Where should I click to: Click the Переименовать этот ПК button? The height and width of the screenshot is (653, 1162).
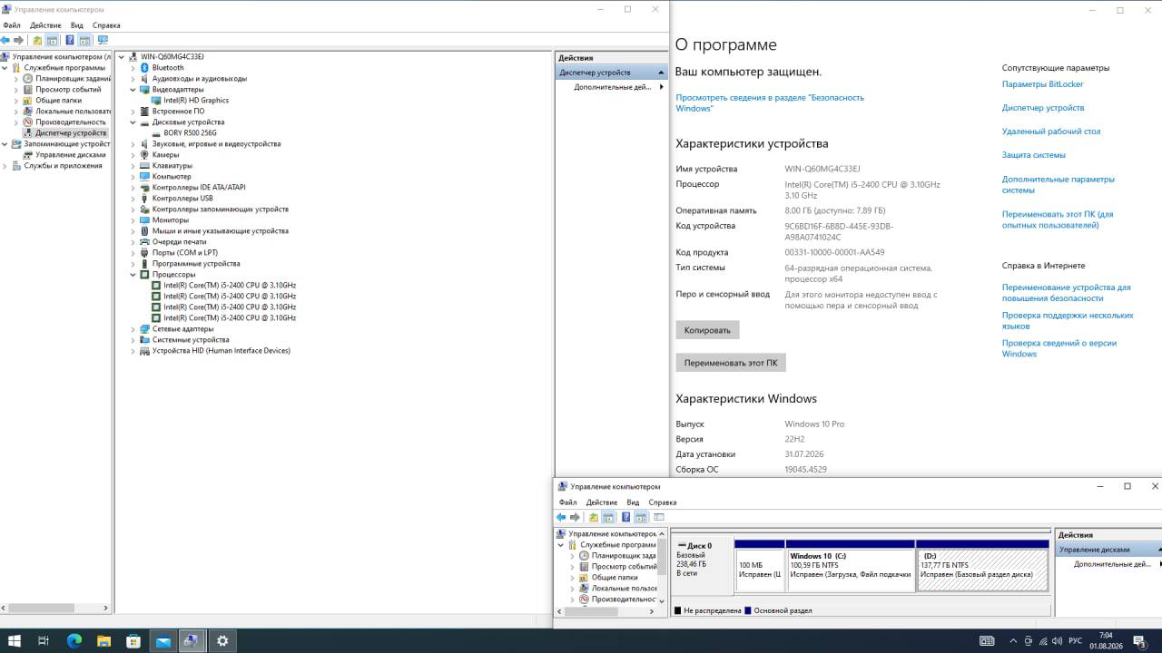point(731,363)
